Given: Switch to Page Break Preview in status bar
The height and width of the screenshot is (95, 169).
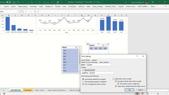Looking at the screenshot, I should [x=148, y=93].
